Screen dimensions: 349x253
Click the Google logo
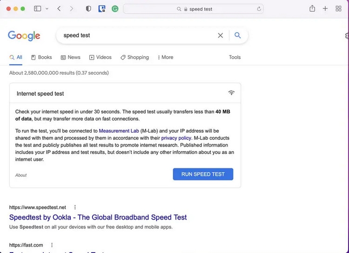point(24,36)
